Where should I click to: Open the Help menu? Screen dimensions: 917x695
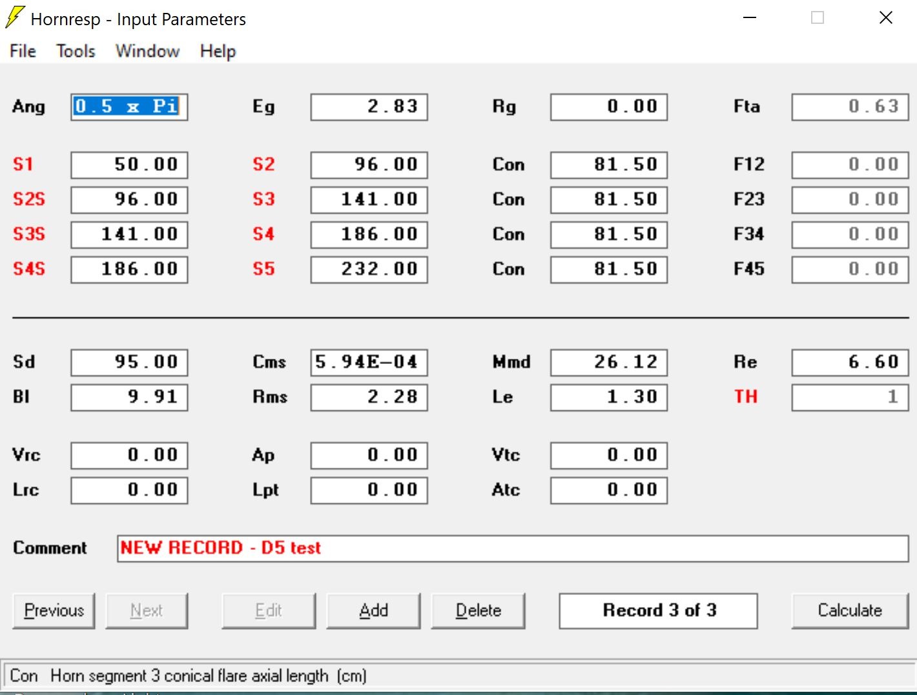coord(218,51)
